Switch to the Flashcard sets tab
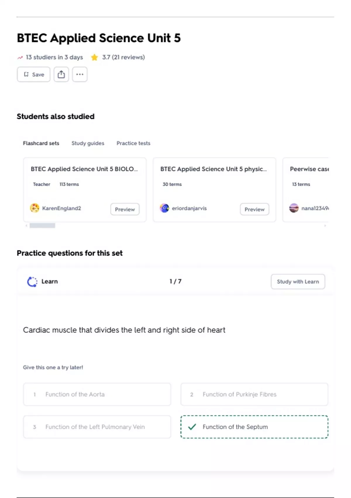 point(41,143)
